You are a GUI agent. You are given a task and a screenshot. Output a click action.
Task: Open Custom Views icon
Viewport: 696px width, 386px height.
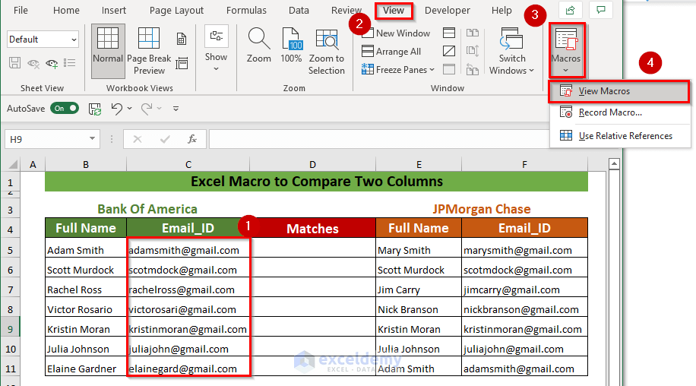(x=182, y=63)
